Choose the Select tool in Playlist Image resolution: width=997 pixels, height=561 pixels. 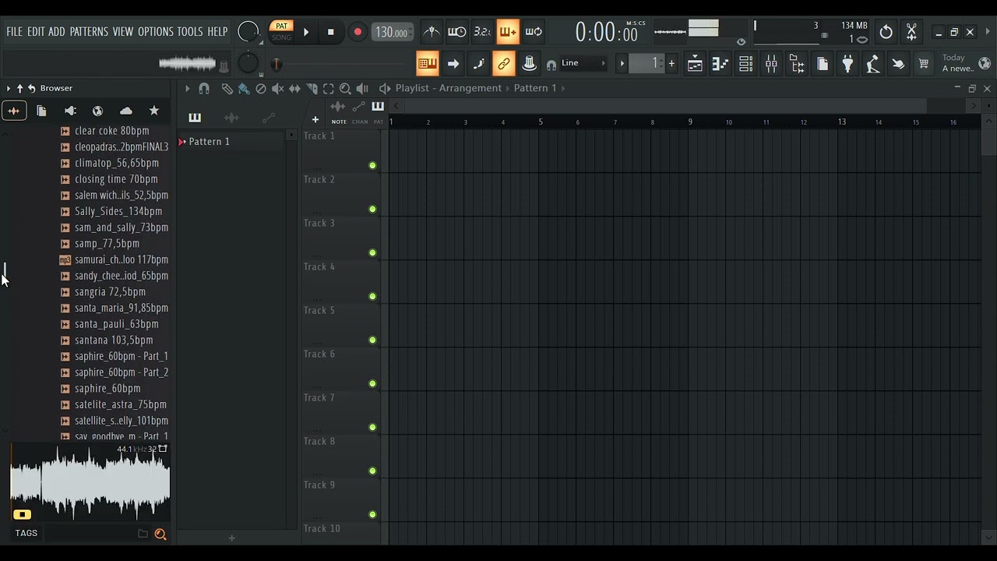point(329,89)
